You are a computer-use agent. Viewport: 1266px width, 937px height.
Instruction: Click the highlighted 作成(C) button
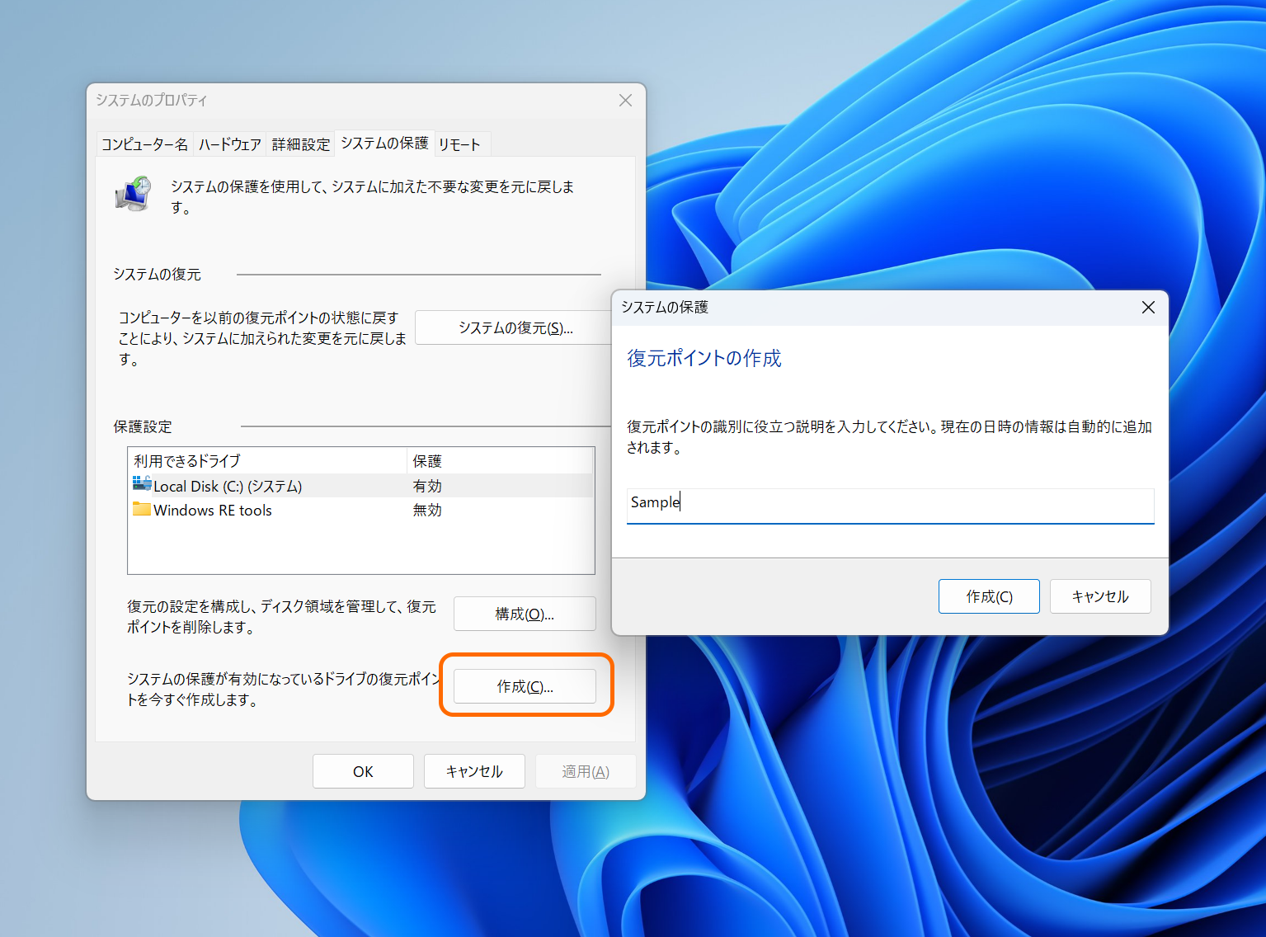[525, 685]
